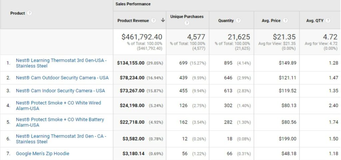Viewport: 341px width, 160px height.
Task: Click the help icon under Unique Purchases
Action: [x=187, y=23]
